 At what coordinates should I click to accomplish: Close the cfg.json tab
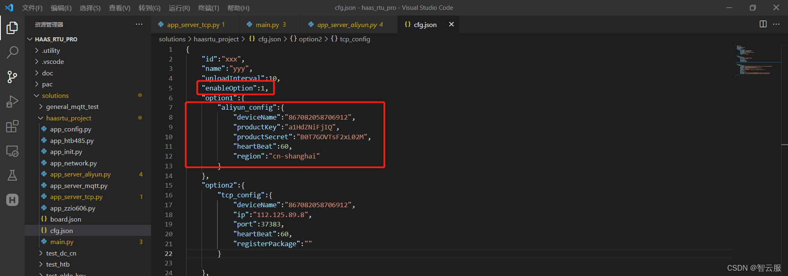pos(451,25)
